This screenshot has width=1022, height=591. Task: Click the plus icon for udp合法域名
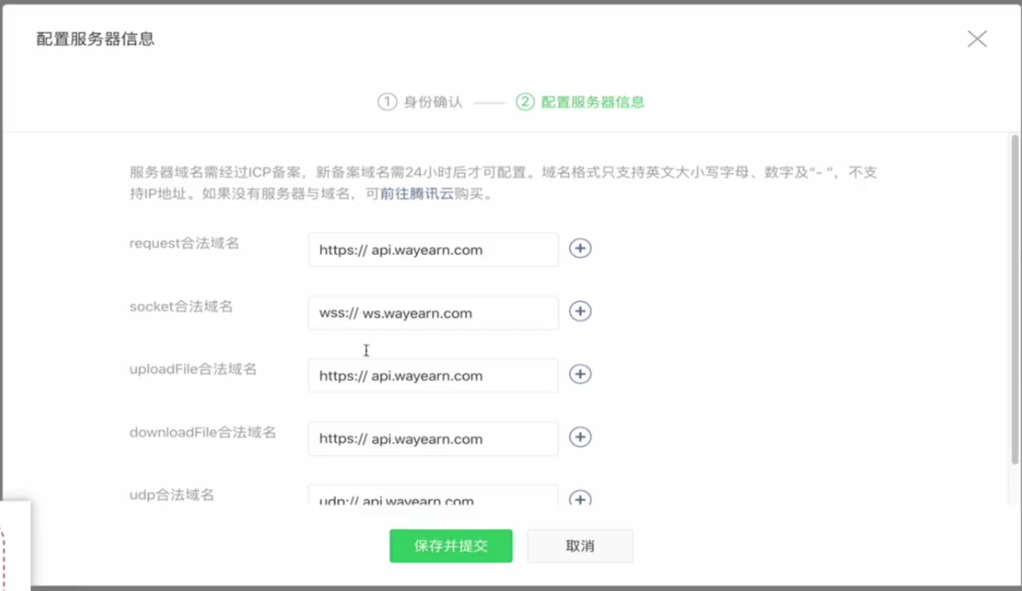[580, 499]
